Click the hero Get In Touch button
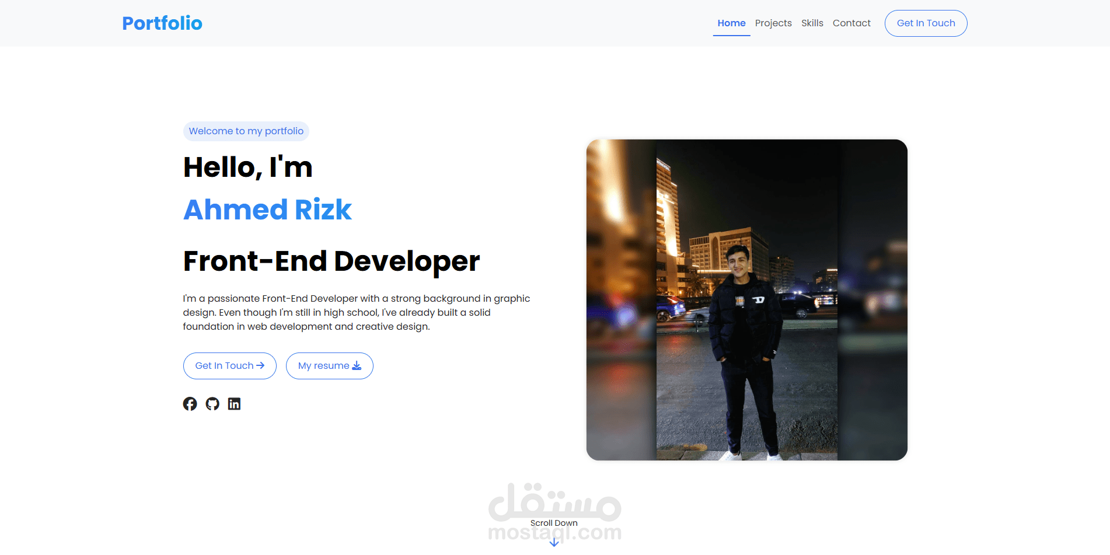This screenshot has width=1110, height=555. click(x=229, y=365)
